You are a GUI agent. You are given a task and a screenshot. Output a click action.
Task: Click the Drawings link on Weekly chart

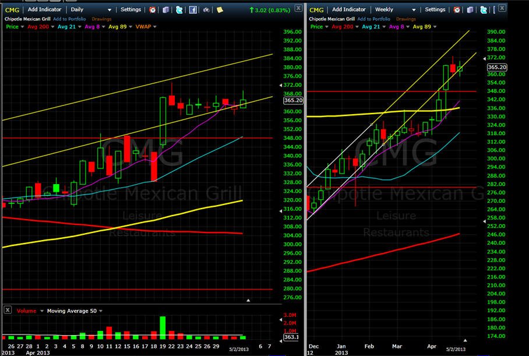click(406, 19)
